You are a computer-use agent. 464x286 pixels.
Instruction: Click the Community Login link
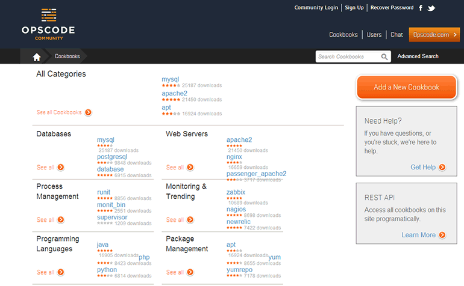(x=316, y=8)
